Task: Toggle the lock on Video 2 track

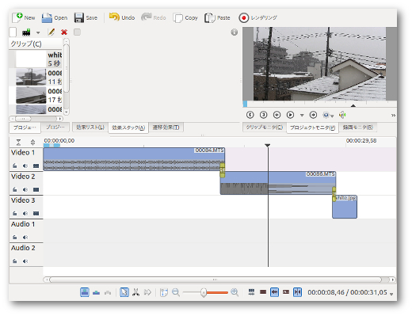Action: point(15,189)
